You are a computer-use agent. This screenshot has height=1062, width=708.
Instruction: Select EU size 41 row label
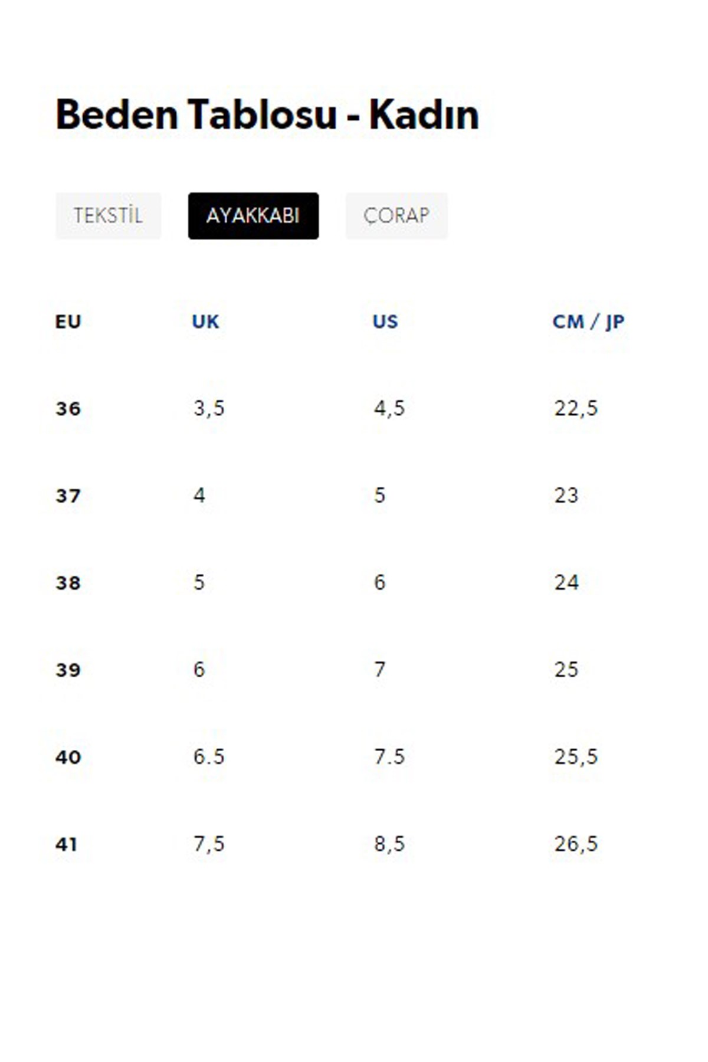(x=67, y=844)
